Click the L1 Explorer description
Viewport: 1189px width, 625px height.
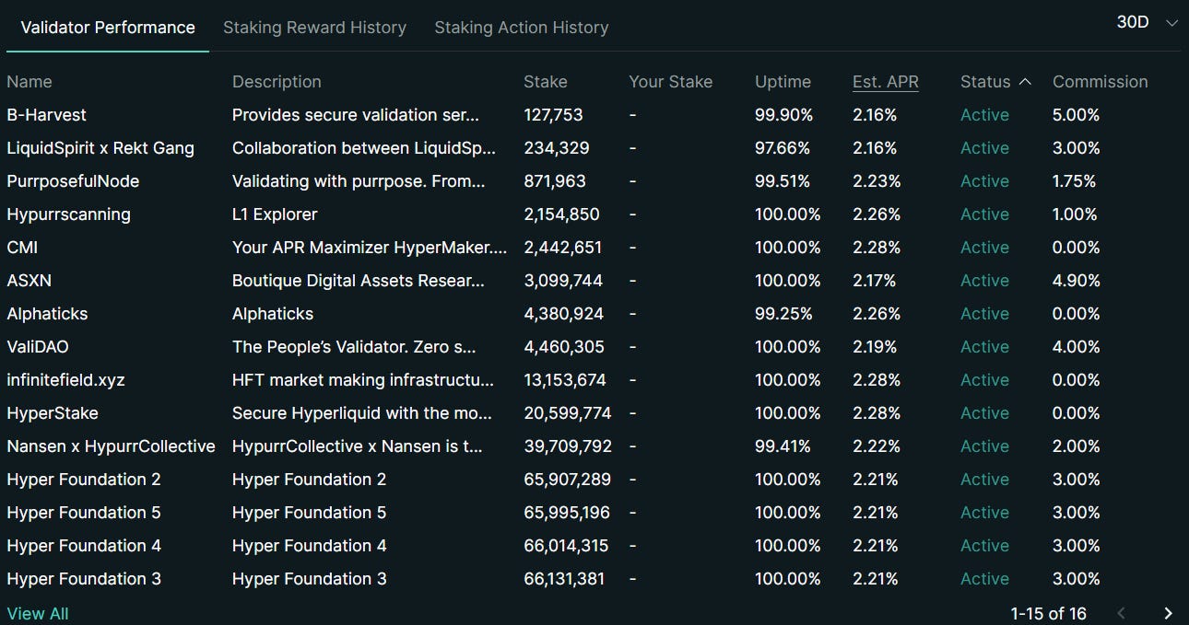point(275,214)
